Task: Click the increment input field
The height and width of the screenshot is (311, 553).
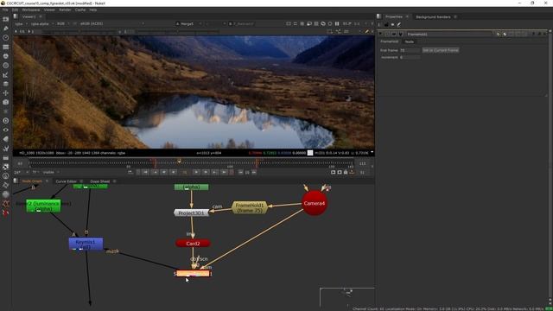Action: pos(410,57)
